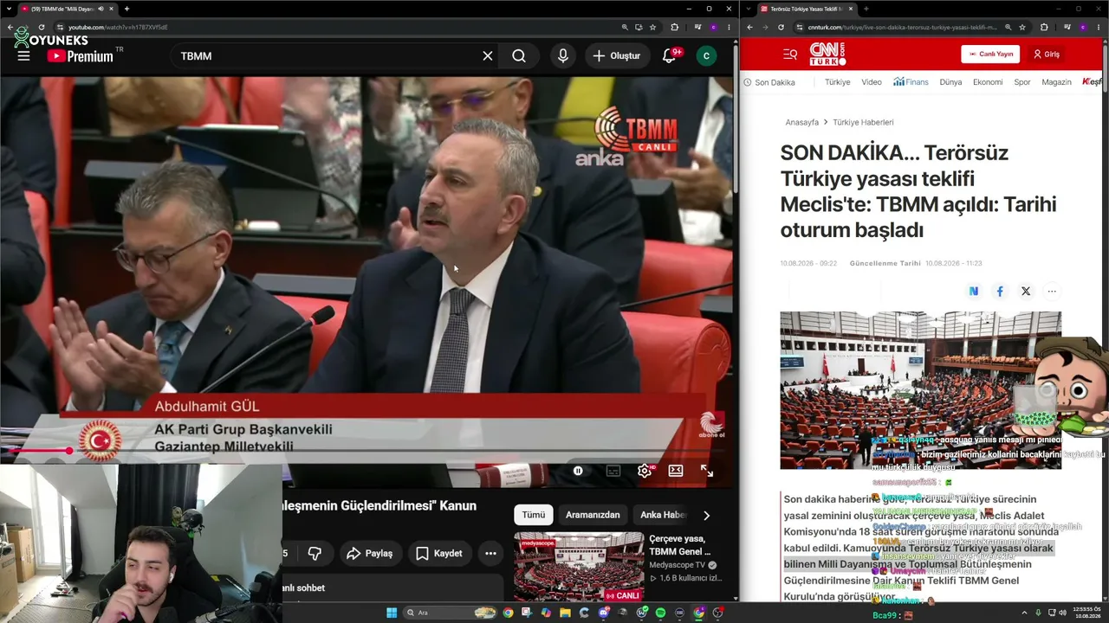Image resolution: width=1109 pixels, height=623 pixels.
Task: Toggle video subtitles
Action: pos(613,471)
